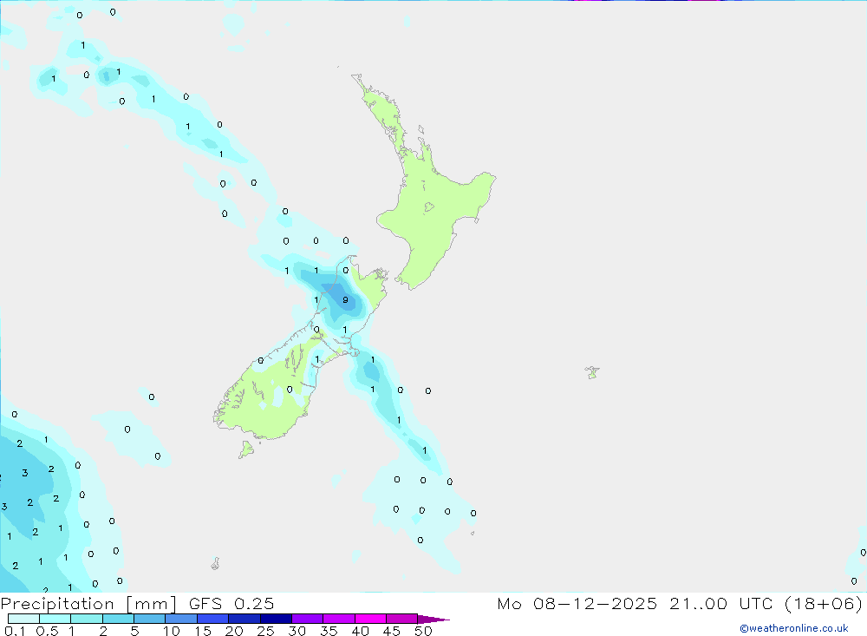Viewport: 867px width, 636px height.
Task: Select the 10–15 mm legend swatch
Action: point(181,619)
